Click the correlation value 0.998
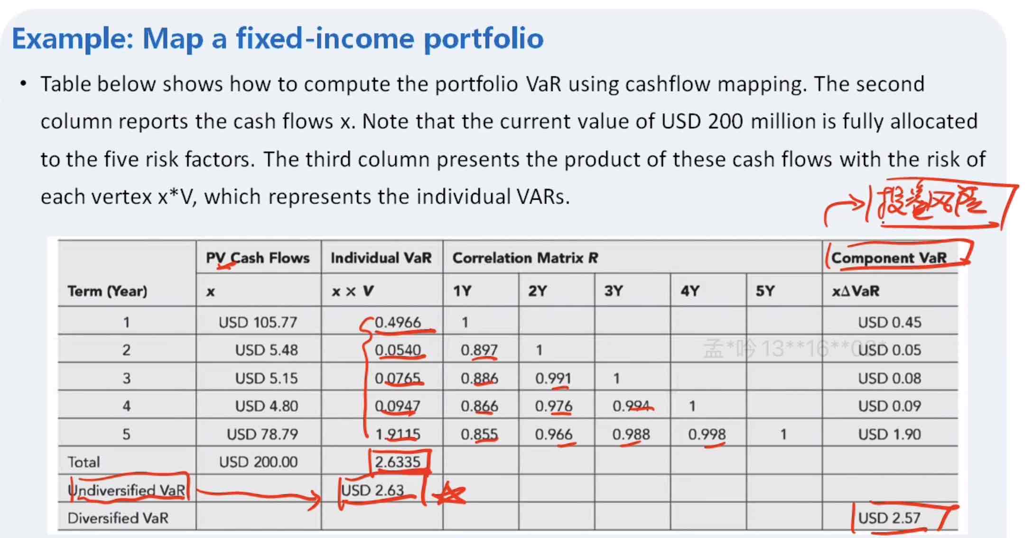Viewport: 1033px width, 538px height. click(x=707, y=434)
